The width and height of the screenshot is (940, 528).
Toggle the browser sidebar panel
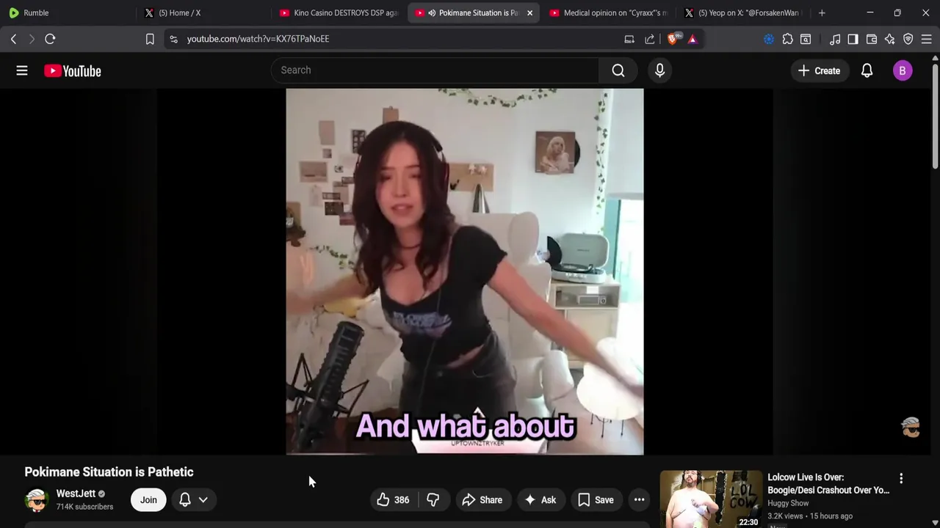point(853,39)
